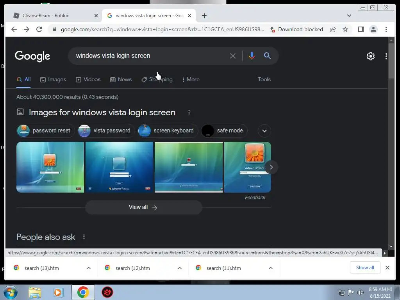Share this page icon
This screenshot has width=400, height=300.
(333, 29)
